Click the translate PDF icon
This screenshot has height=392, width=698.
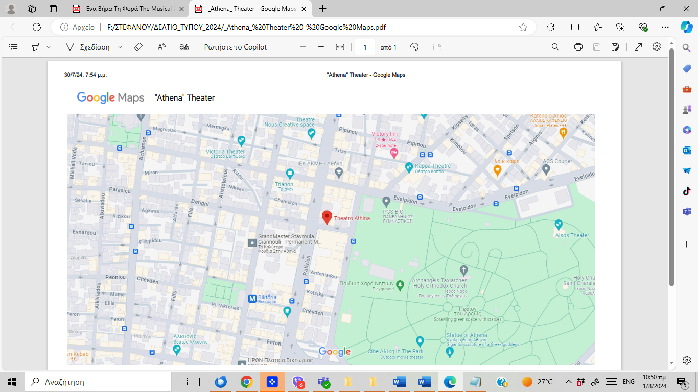(x=184, y=47)
